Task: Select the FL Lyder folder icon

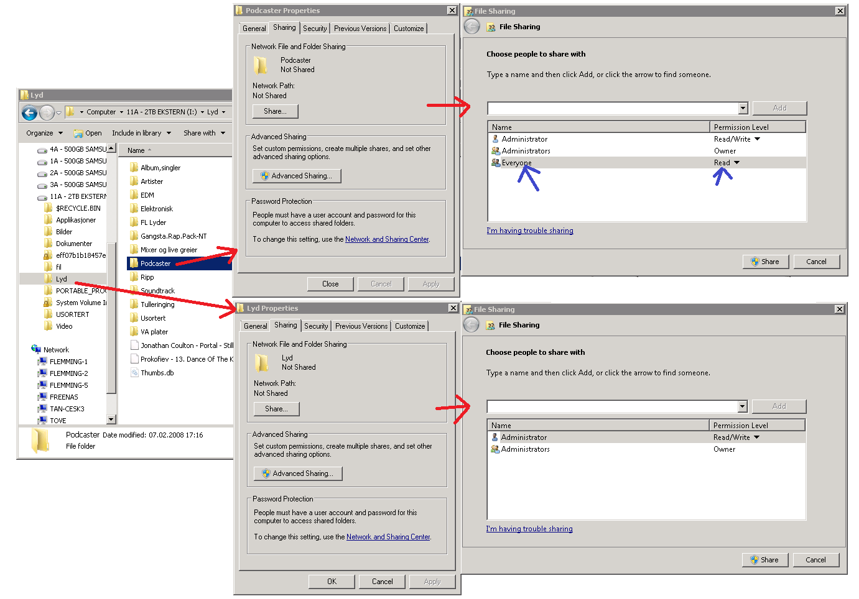Action: point(134,222)
